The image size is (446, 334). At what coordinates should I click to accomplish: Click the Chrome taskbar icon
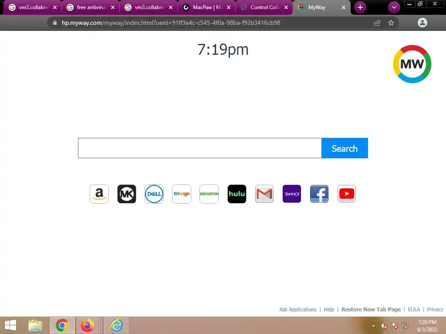tap(62, 325)
